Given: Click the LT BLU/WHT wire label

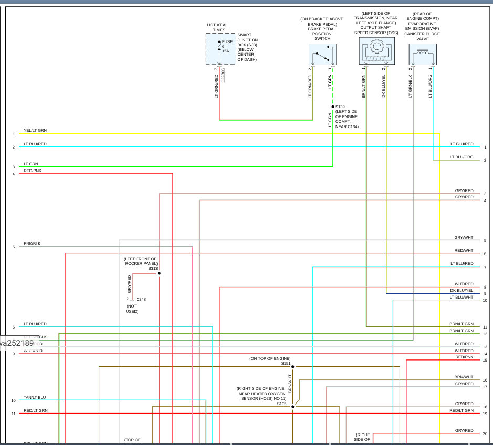Looking at the screenshot, I should click(461, 297).
